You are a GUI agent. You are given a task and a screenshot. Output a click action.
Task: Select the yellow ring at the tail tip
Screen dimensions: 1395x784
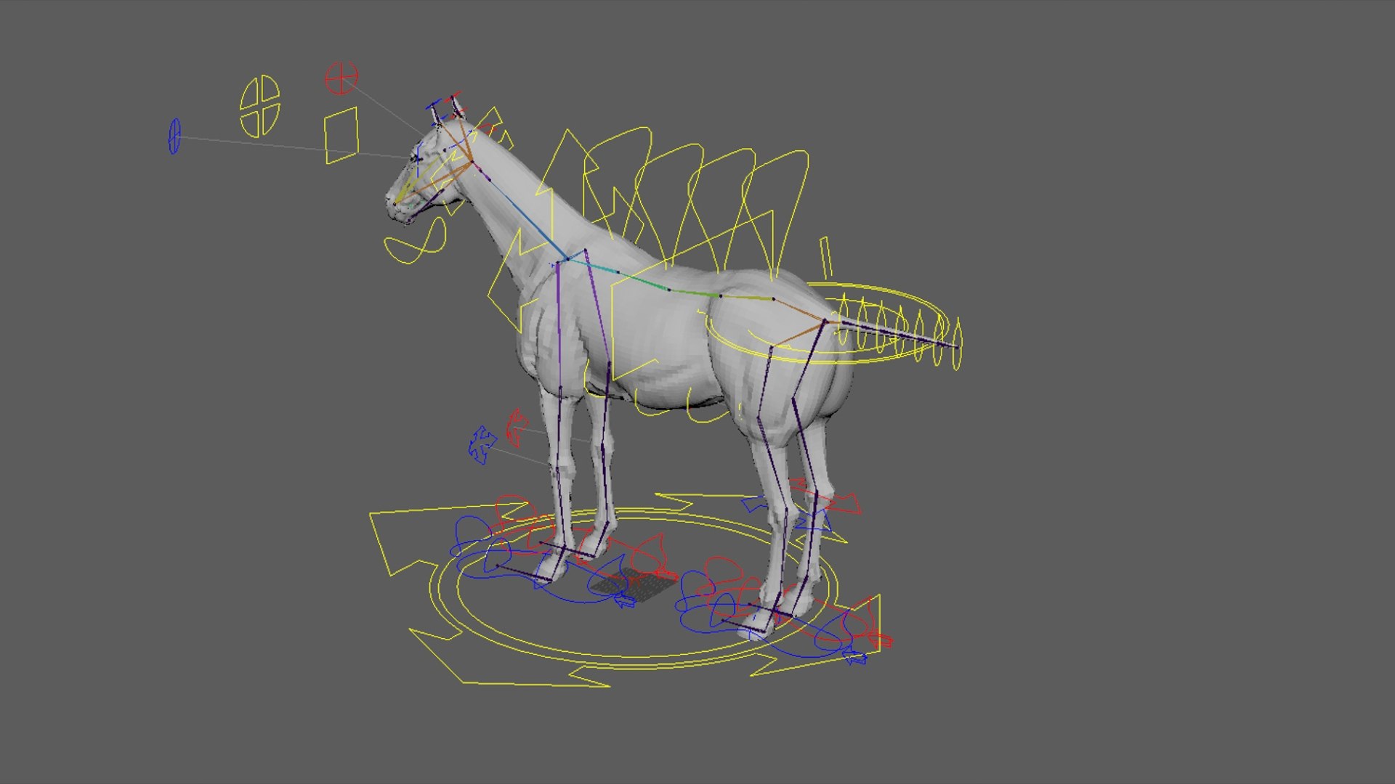click(x=958, y=343)
